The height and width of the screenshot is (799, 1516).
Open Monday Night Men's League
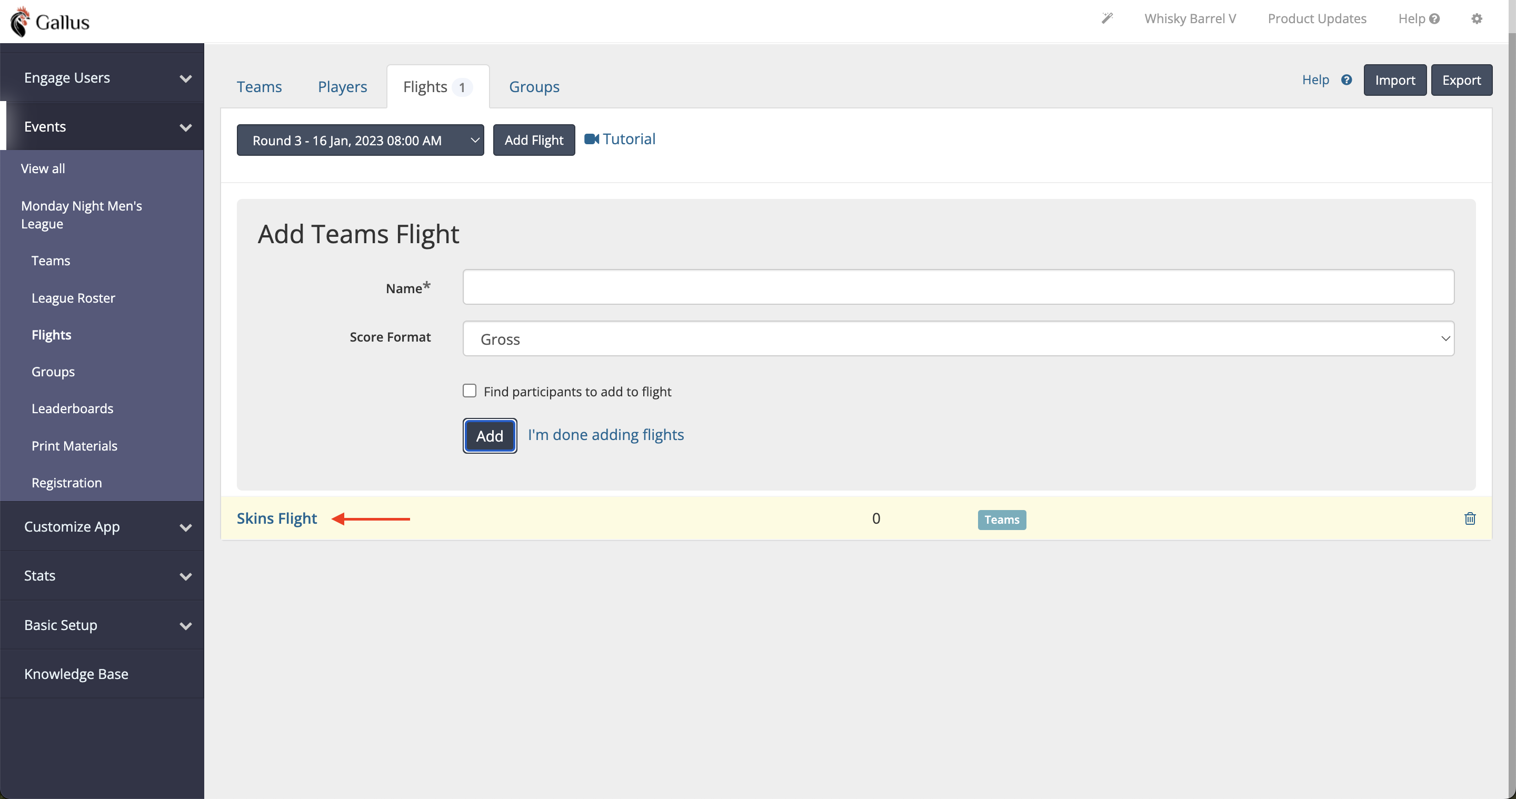[81, 215]
